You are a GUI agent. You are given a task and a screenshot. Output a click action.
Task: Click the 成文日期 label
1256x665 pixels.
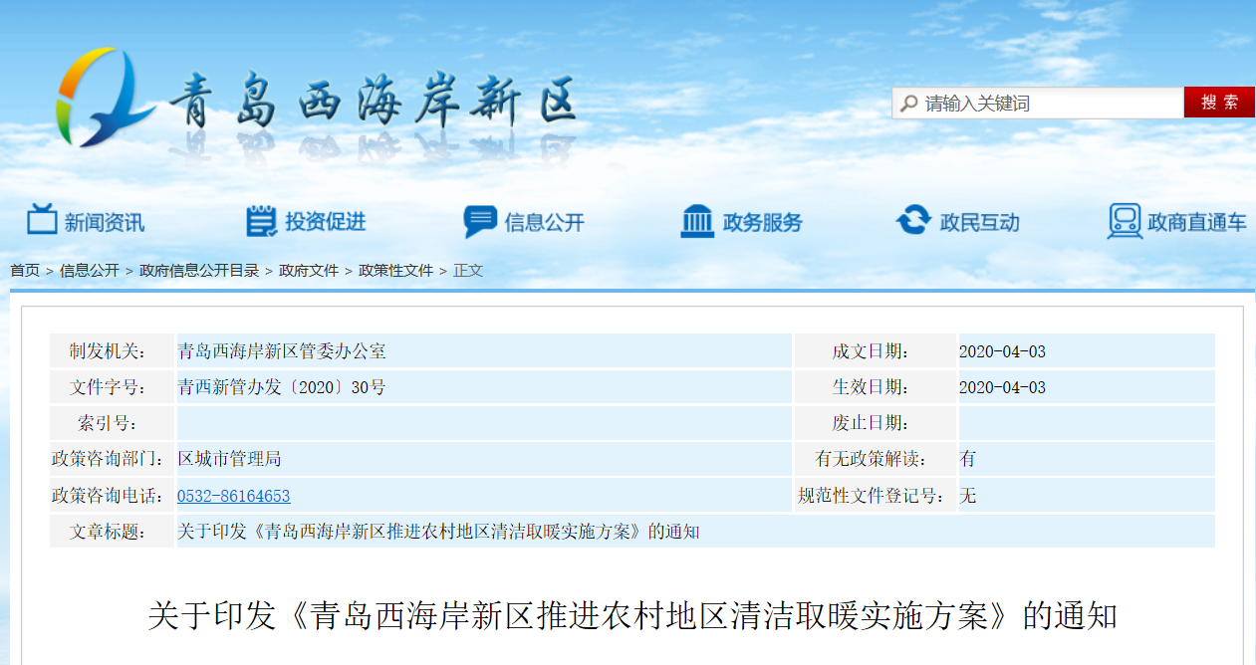tap(872, 351)
